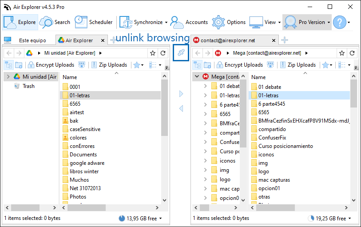Create new folder in left pane
Image resolution: width=361 pixels, height=227 pixels.
pyautogui.click(x=19, y=65)
